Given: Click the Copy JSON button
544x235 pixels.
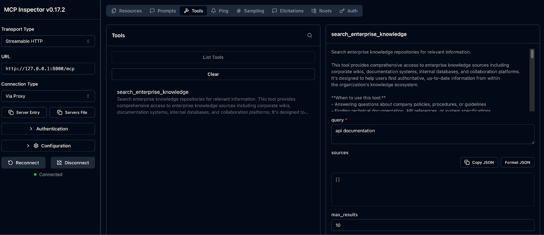Looking at the screenshot, I should 479,162.
